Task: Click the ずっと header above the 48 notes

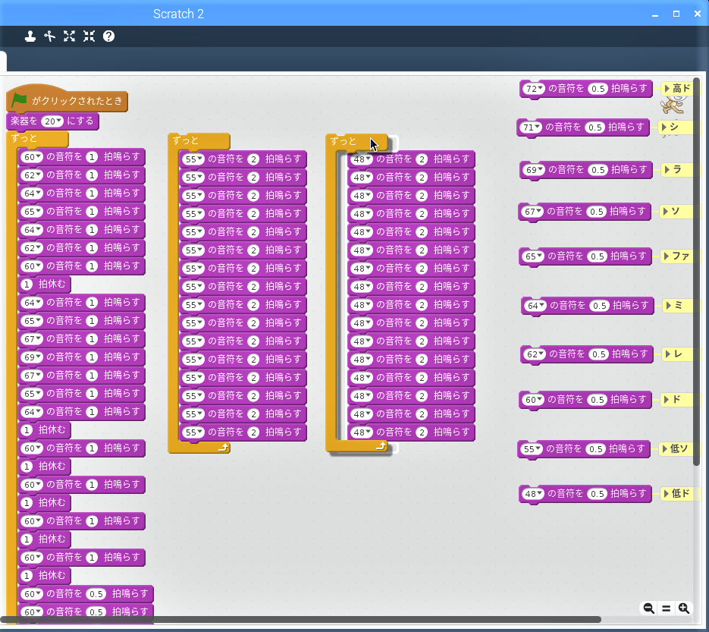Action: coord(356,141)
